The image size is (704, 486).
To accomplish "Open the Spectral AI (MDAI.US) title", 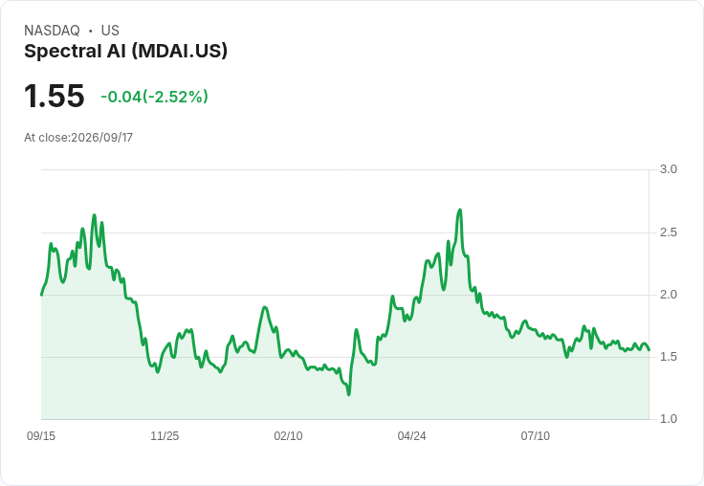I will coord(125,51).
